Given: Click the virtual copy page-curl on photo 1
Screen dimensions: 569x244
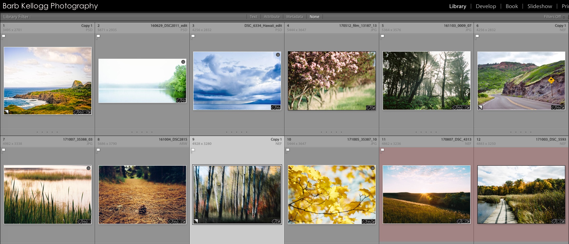Looking at the screenshot, I should pos(6,112).
